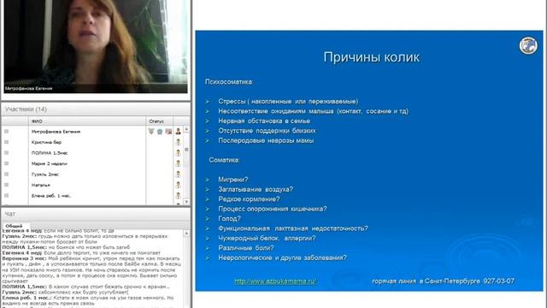Click the Соматика: heading on slide

point(224,160)
